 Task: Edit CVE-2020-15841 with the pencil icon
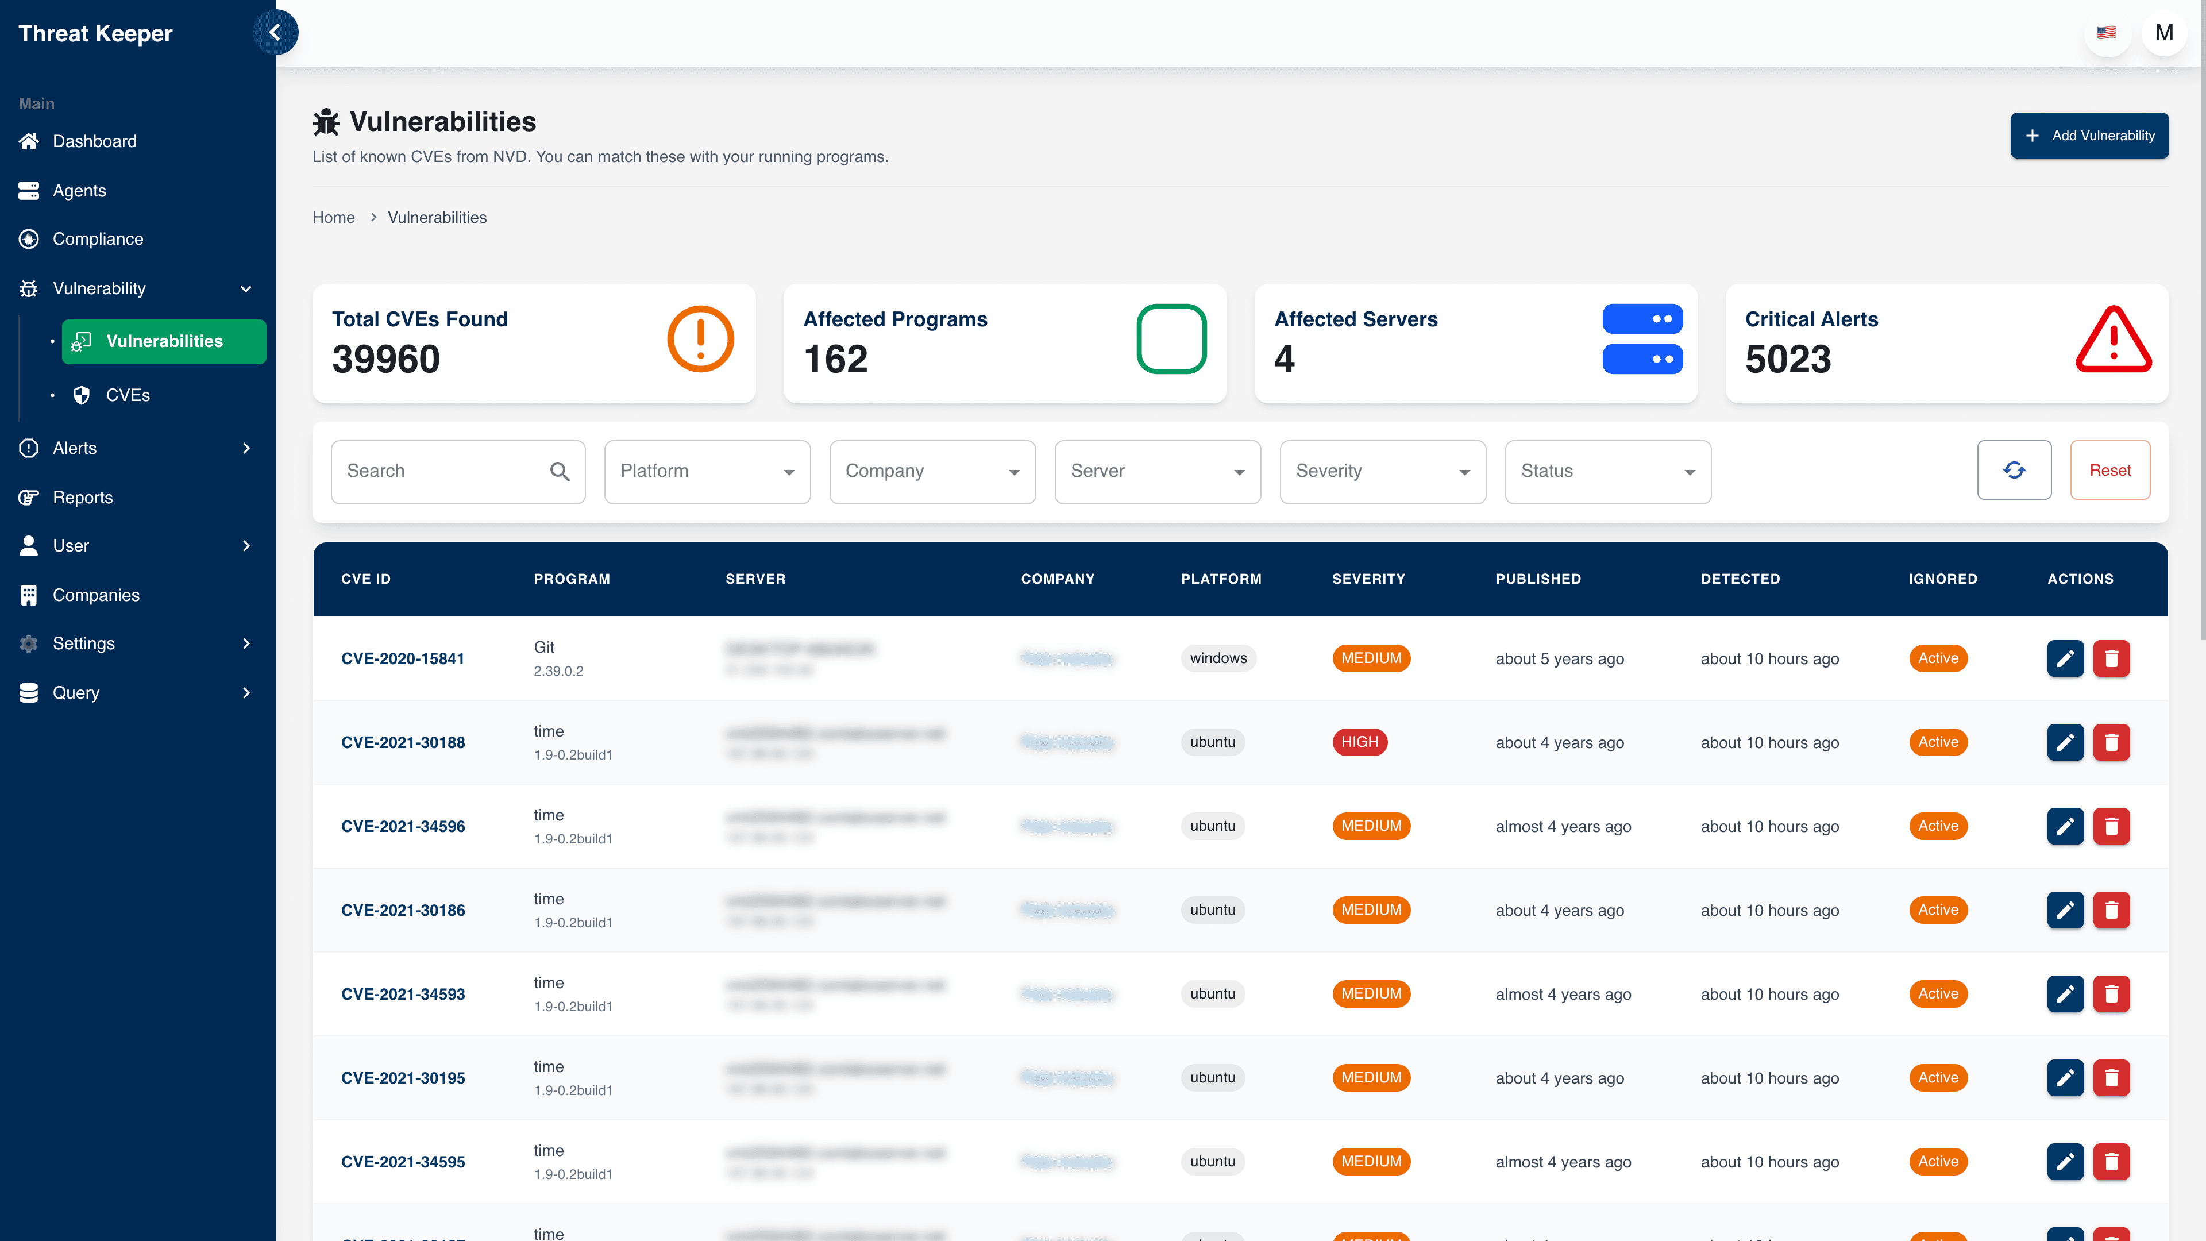pos(2065,658)
